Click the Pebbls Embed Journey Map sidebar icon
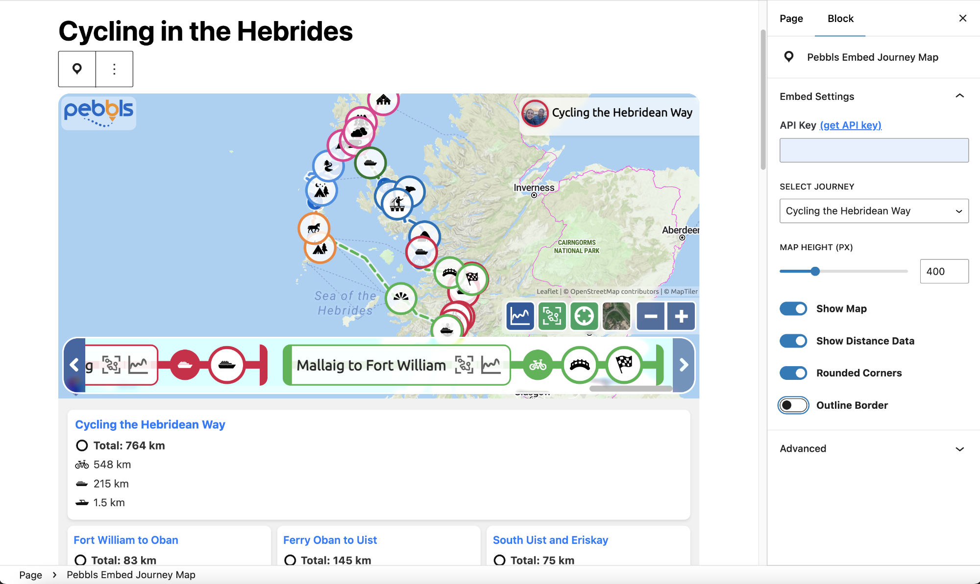This screenshot has height=584, width=980. point(789,57)
